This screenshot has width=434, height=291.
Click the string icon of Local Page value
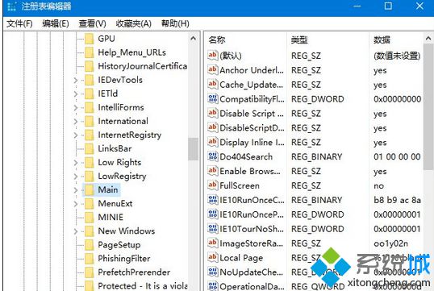coord(213,257)
